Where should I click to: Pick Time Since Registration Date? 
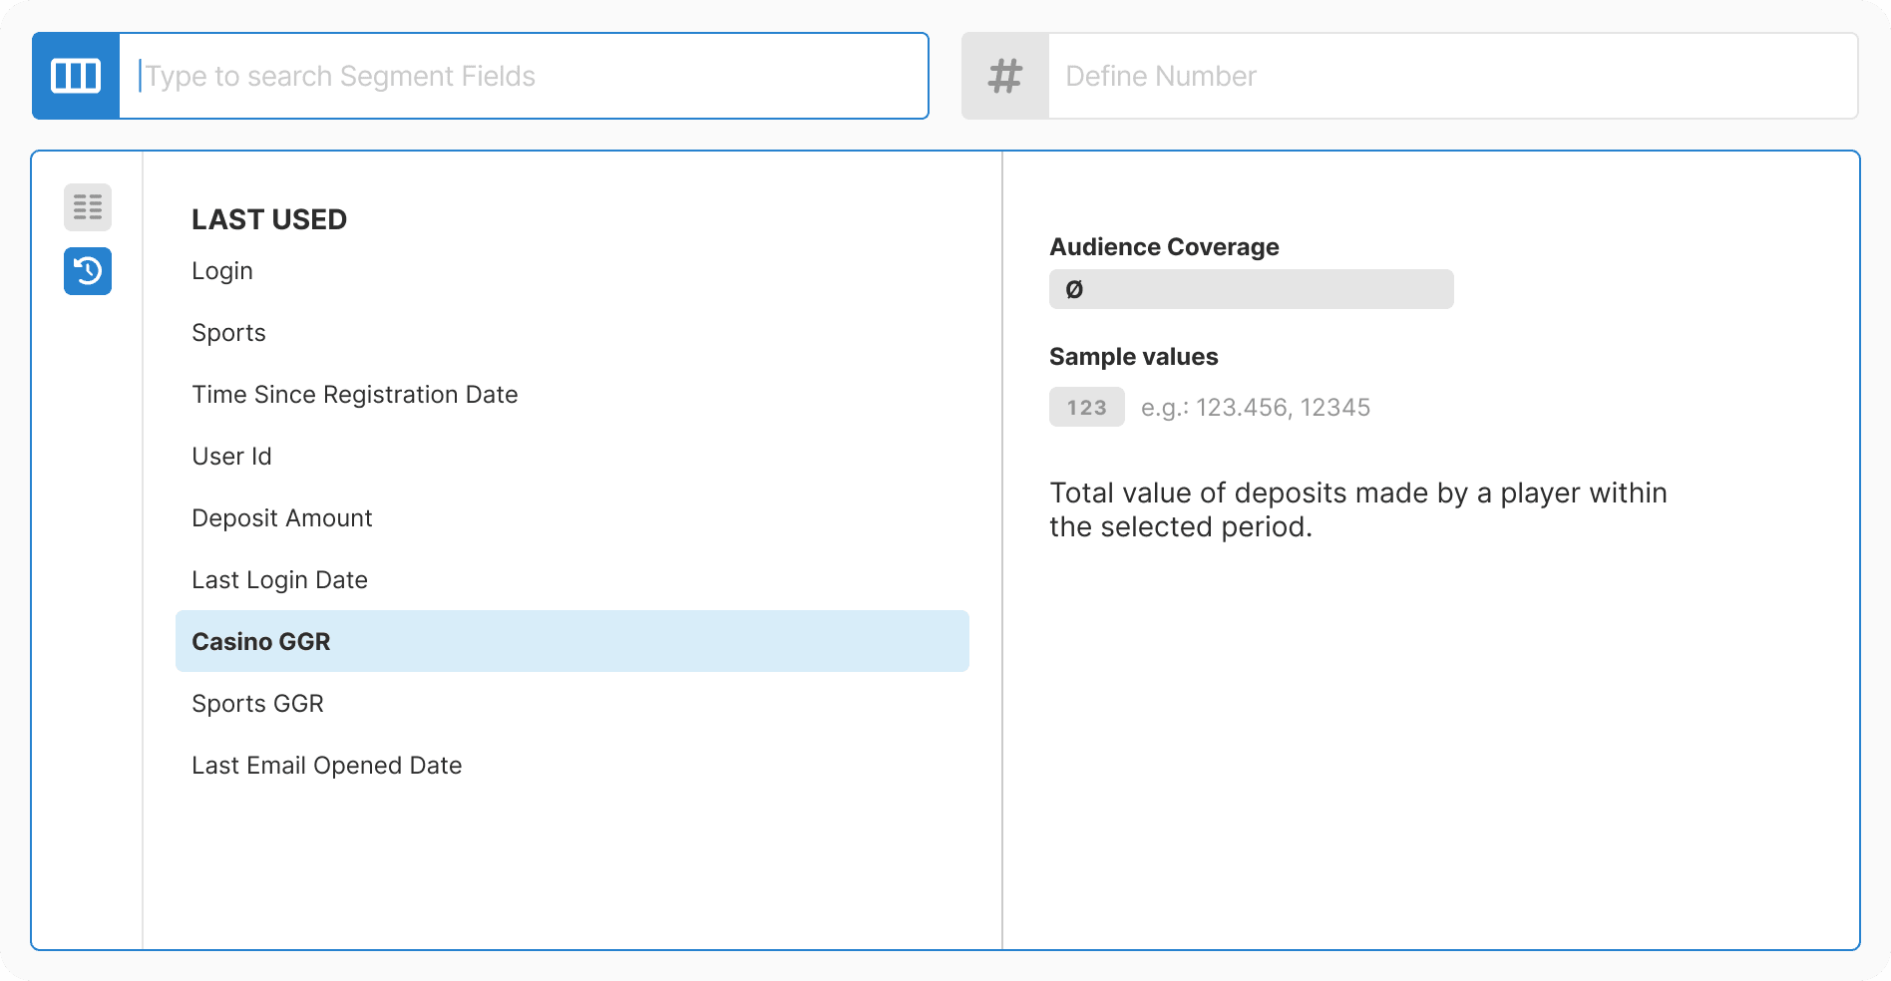click(355, 394)
